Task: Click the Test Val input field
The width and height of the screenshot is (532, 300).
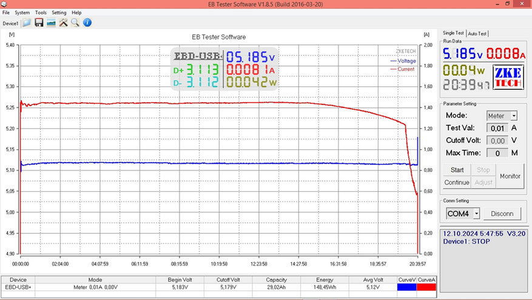Action: tap(497, 128)
